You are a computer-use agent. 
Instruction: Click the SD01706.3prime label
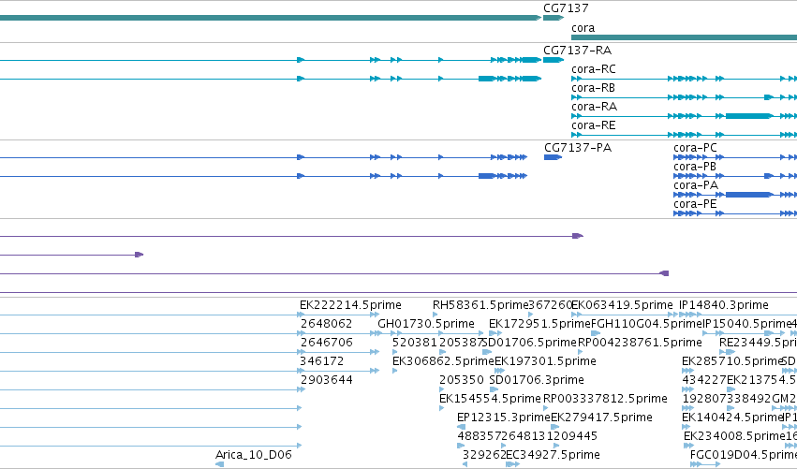click(537, 380)
